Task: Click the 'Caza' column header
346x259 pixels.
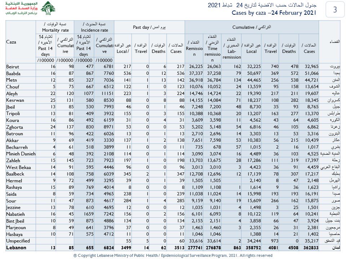Action: coord(11,42)
